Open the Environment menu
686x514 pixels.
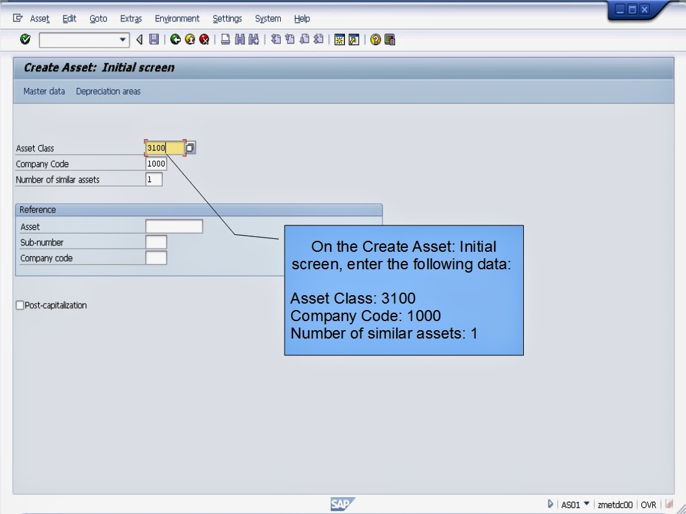(x=176, y=18)
